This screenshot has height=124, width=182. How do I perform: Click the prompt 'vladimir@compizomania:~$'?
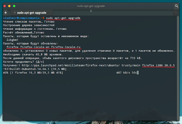24,18
